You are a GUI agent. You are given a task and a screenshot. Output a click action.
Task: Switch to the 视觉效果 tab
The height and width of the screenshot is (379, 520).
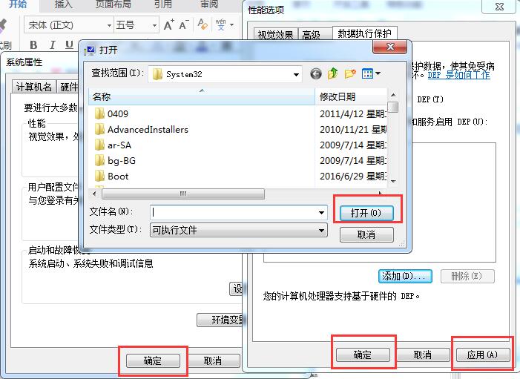point(276,34)
